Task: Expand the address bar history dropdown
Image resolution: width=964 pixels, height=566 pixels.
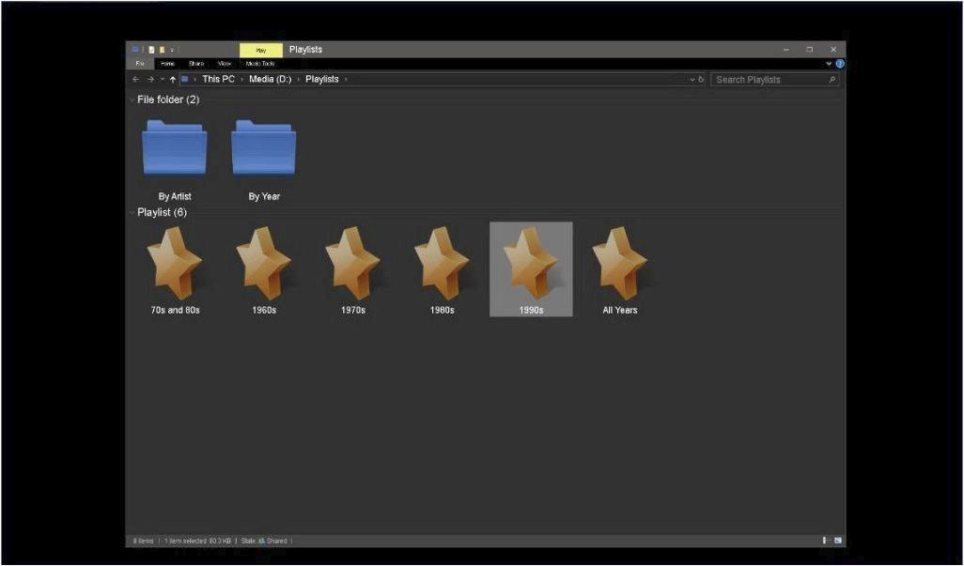Action: tap(692, 80)
